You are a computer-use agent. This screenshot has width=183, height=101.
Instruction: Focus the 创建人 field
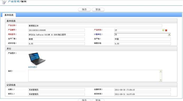[x=57, y=90]
